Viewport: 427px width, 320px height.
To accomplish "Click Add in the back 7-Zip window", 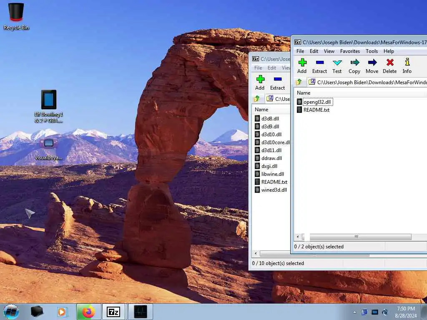I will (x=260, y=83).
